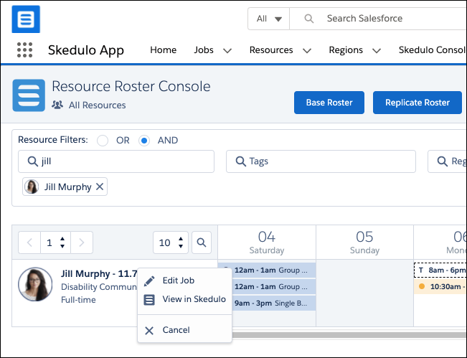The height and width of the screenshot is (358, 467).
Task: Click the Regions filter magnifier icon
Action: (x=442, y=161)
